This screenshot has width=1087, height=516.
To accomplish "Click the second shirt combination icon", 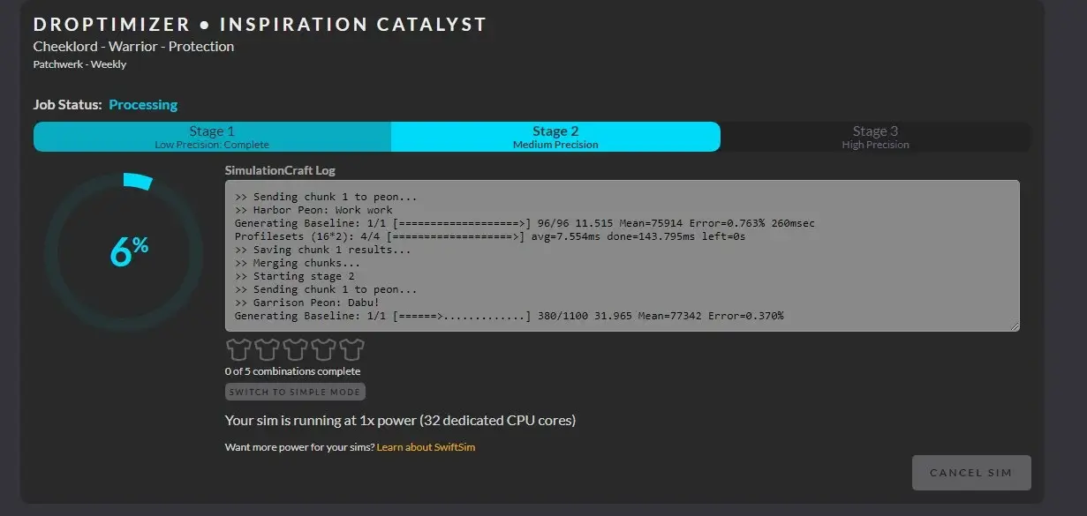I will [x=267, y=350].
